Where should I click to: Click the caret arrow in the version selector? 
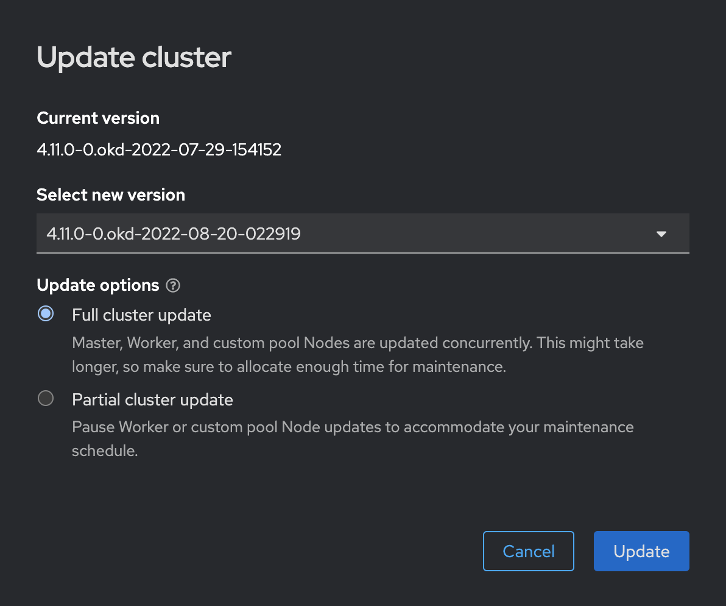[x=661, y=233]
